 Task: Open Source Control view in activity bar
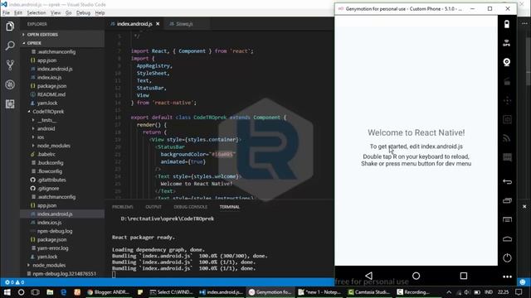click(10, 65)
